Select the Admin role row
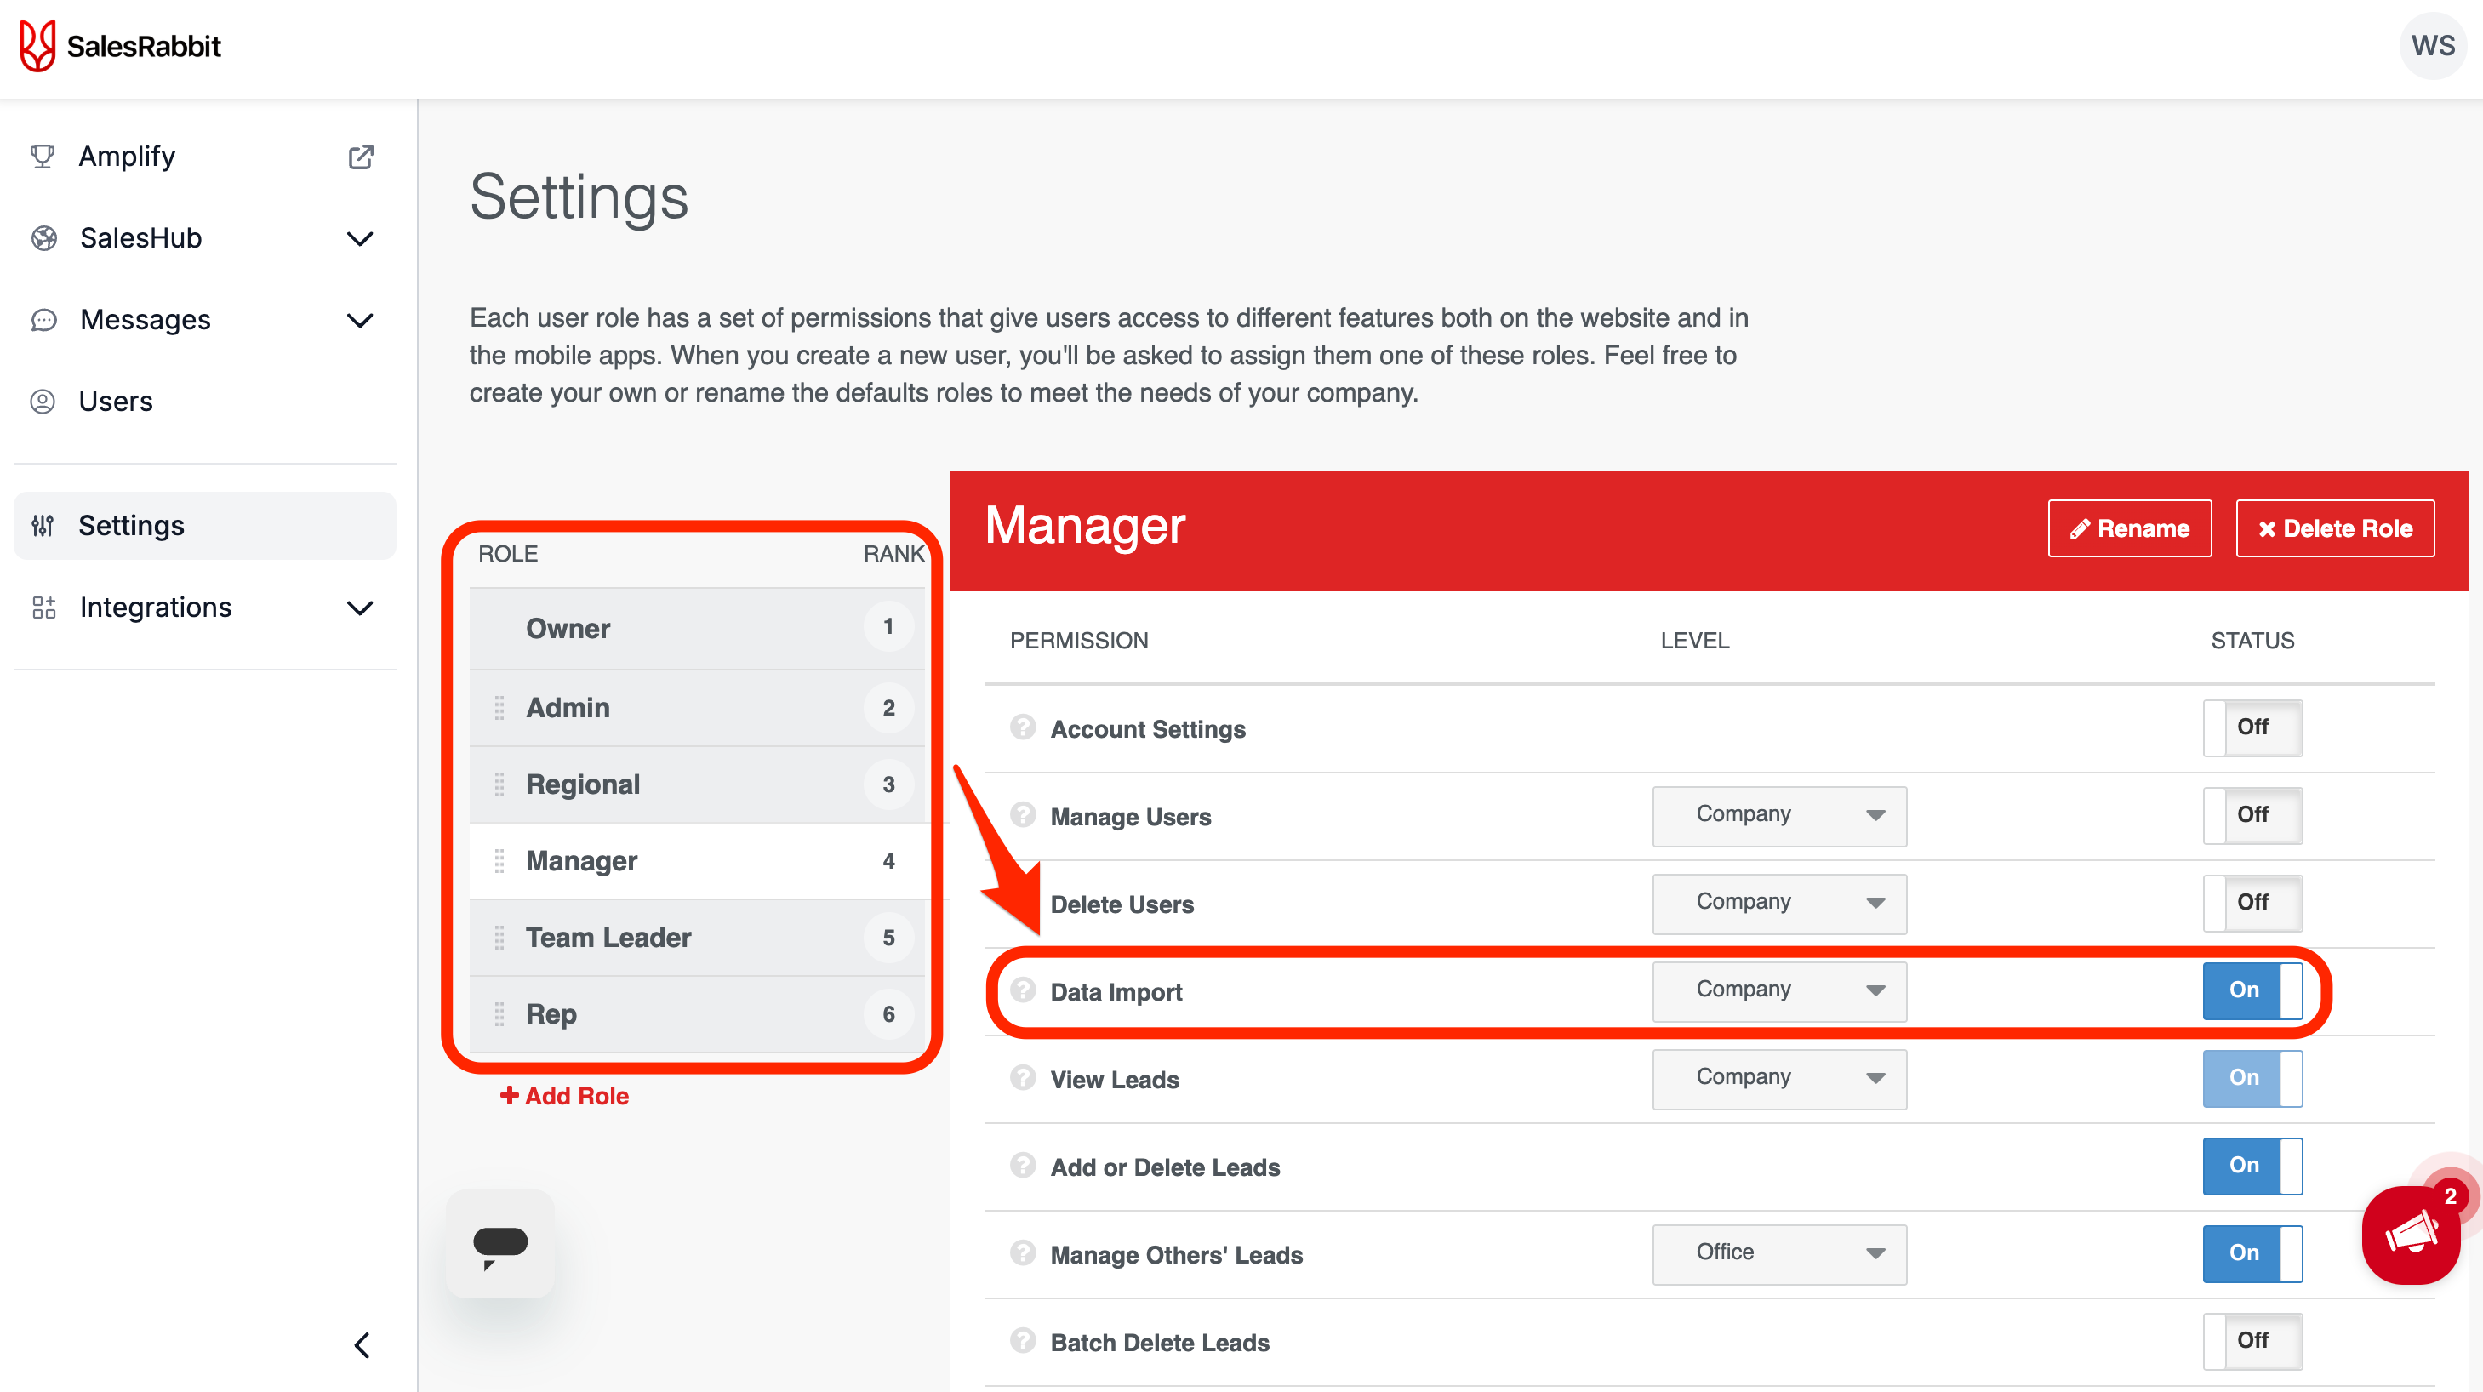The height and width of the screenshot is (1392, 2483). pyautogui.click(x=698, y=708)
